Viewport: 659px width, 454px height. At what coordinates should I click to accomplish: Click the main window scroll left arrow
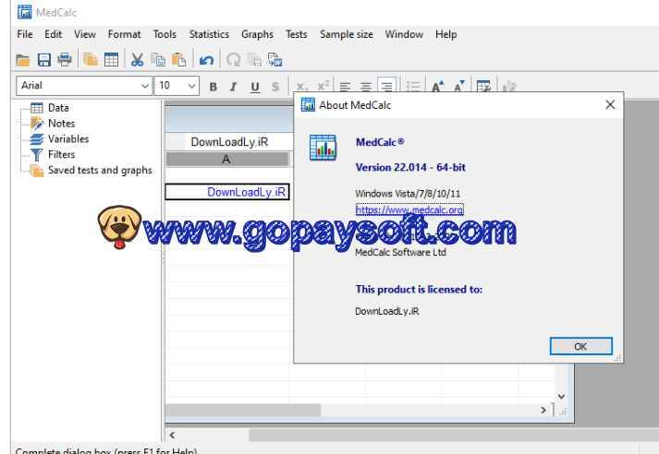[x=172, y=436]
